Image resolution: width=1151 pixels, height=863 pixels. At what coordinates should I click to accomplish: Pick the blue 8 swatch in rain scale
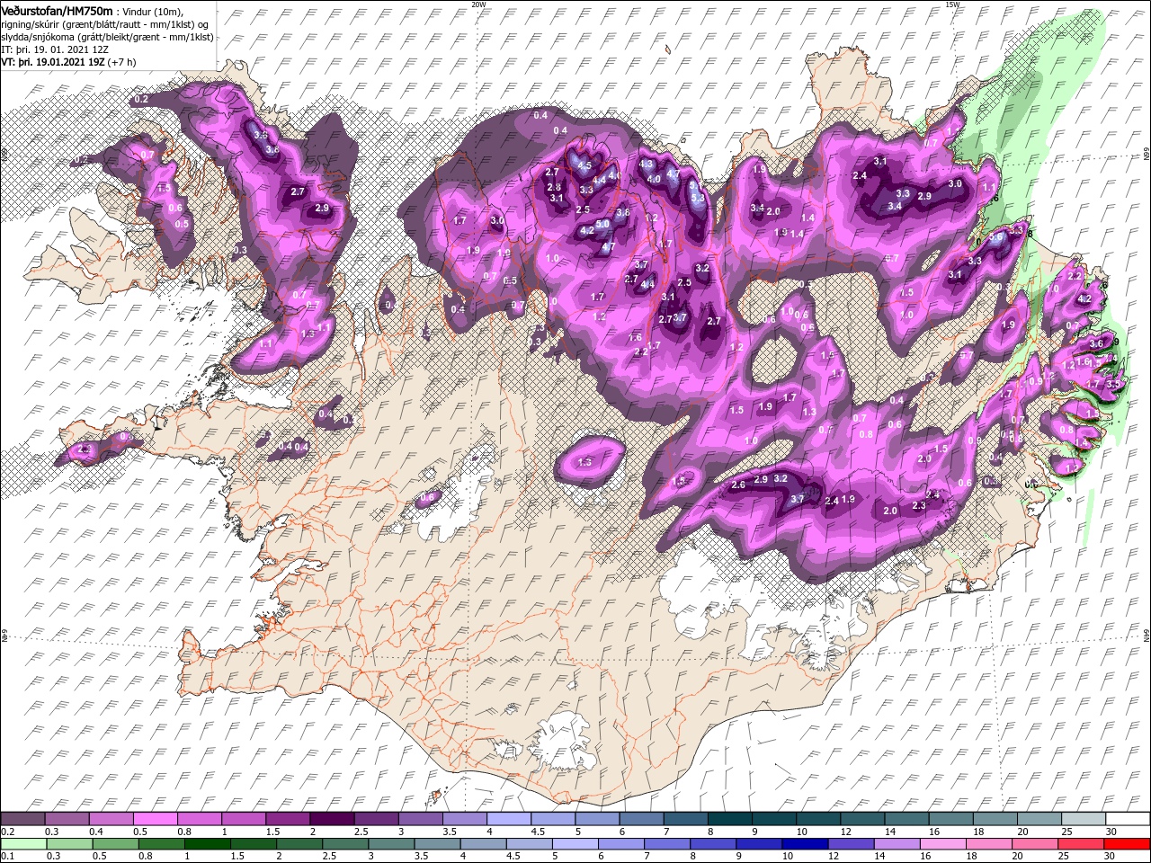714,844
